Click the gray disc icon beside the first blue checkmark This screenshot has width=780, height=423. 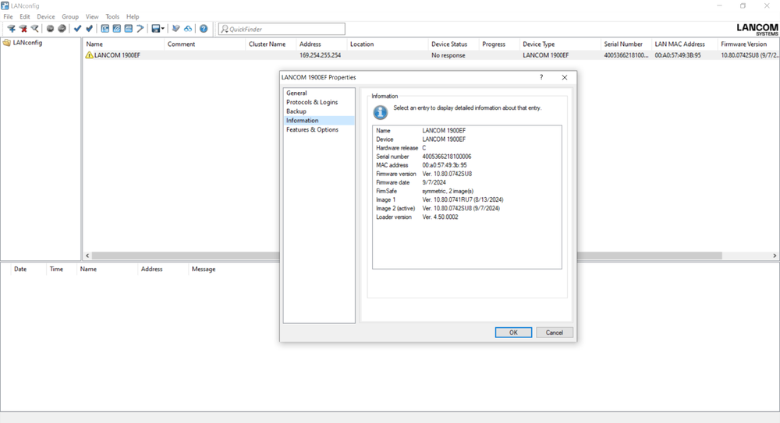tap(62, 29)
